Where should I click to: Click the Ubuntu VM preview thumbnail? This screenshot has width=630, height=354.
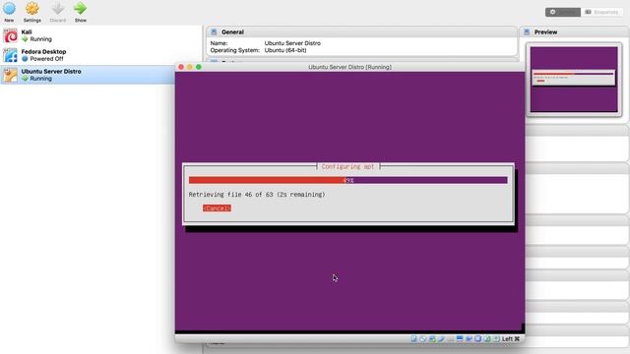574,79
